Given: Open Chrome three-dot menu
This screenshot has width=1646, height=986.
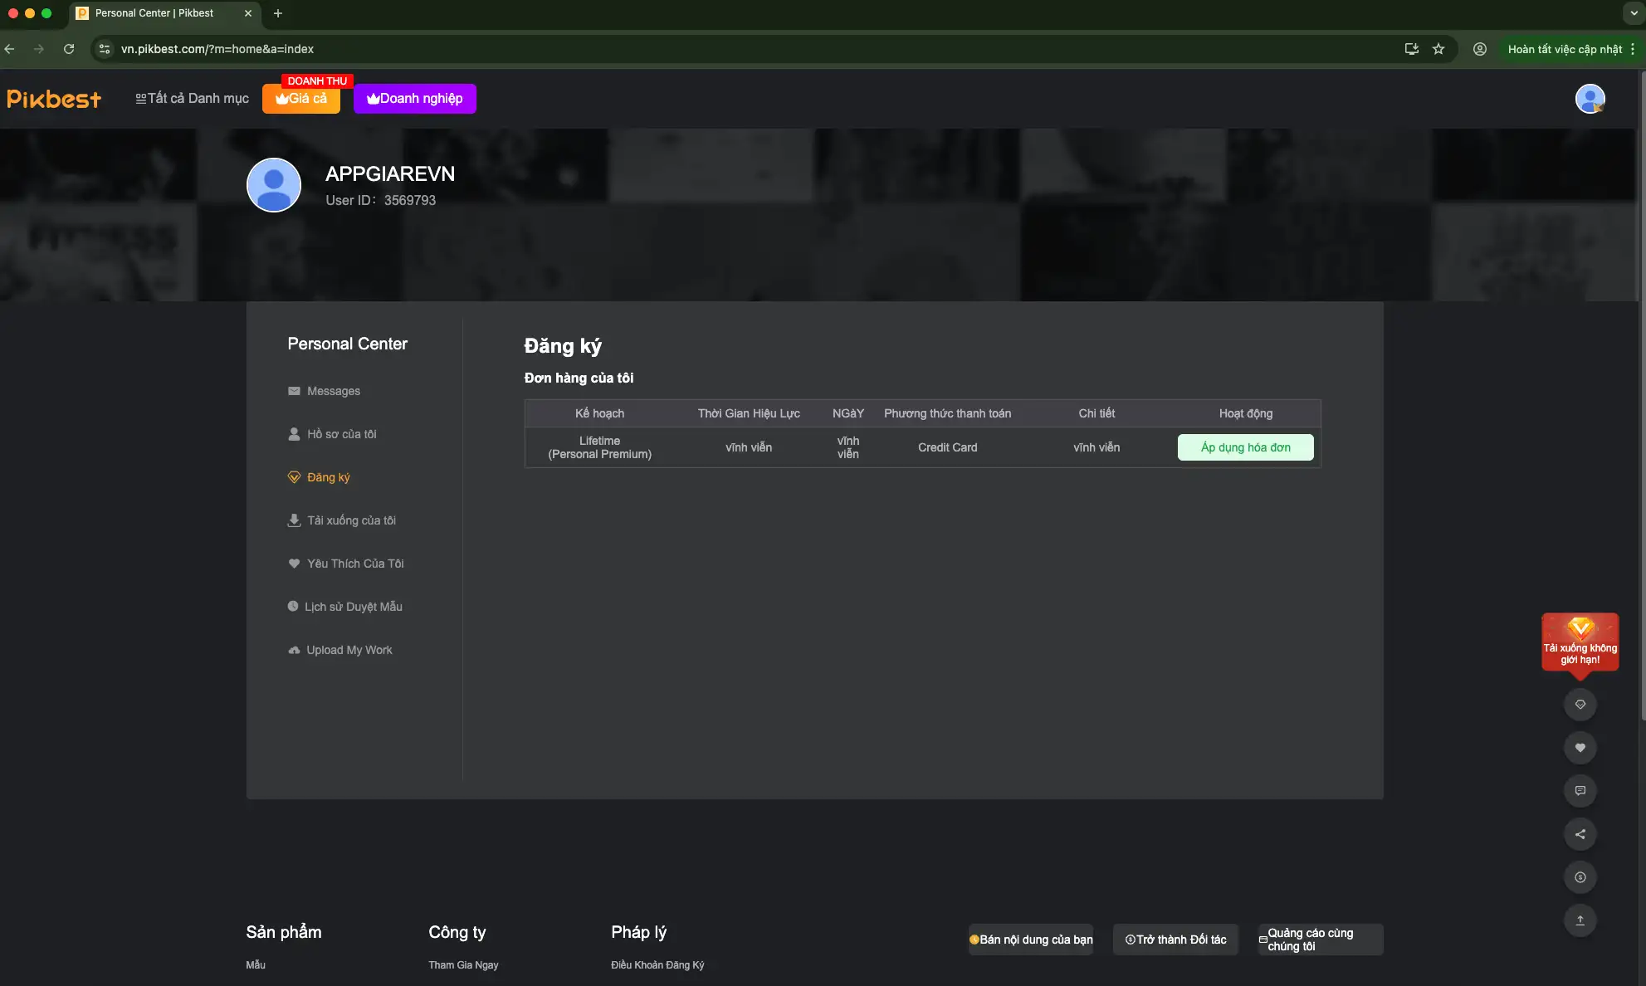Looking at the screenshot, I should click(1633, 49).
